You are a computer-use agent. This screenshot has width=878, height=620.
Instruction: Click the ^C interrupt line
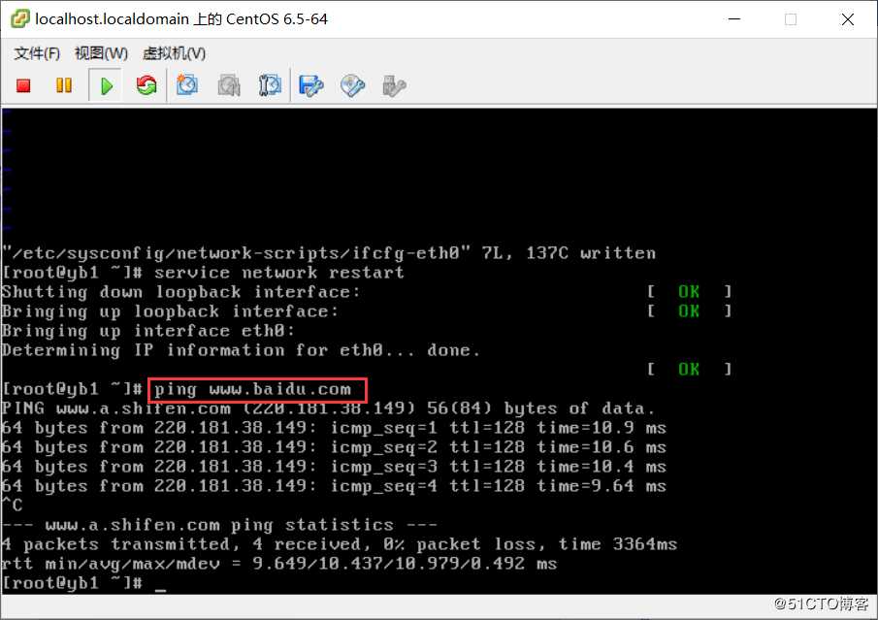tap(12, 506)
